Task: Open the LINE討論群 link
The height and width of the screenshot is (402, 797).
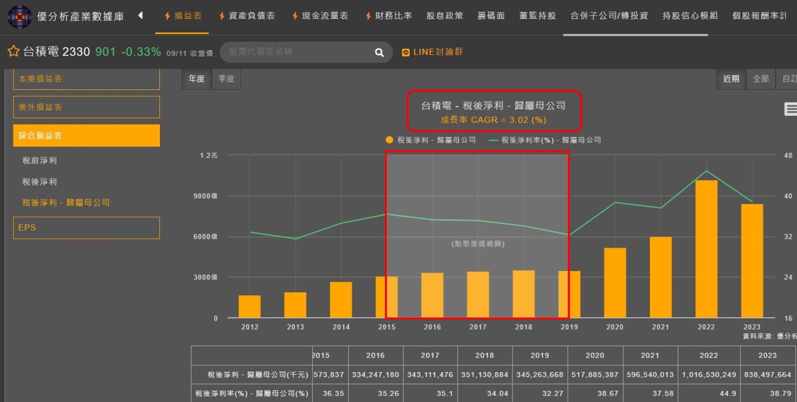Action: click(x=438, y=52)
